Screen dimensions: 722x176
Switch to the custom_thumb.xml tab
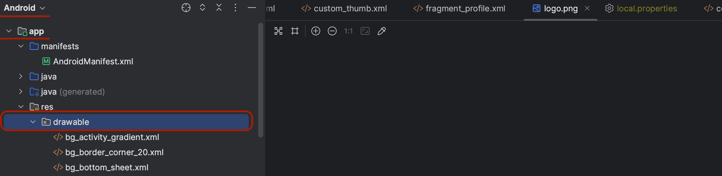[x=344, y=9]
